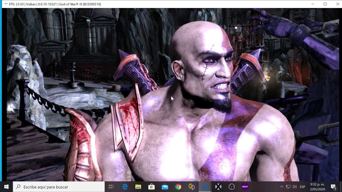Open the clock showing 9:32 p. m.

pyautogui.click(x=317, y=187)
